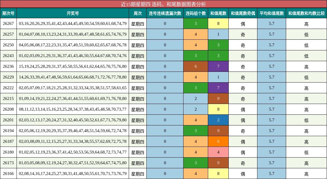Click draw numbers starting 02,08,14,16
Screen dimensions: 327x179
73,174
